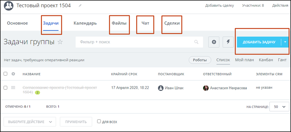Tick the checkbox for Согласование проекта task
The width and height of the screenshot is (291, 132).
(x=5, y=88)
